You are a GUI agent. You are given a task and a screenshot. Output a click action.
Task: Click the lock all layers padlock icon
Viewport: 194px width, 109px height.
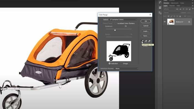click(x=180, y=16)
